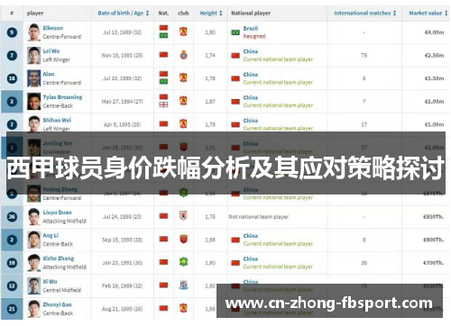Click the Chinese nationality flag in Liuyu Duan's row

[x=163, y=216]
